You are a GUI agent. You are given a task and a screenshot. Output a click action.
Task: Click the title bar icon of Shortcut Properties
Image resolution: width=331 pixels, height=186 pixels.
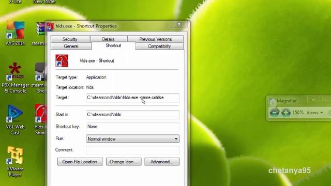pos(50,26)
